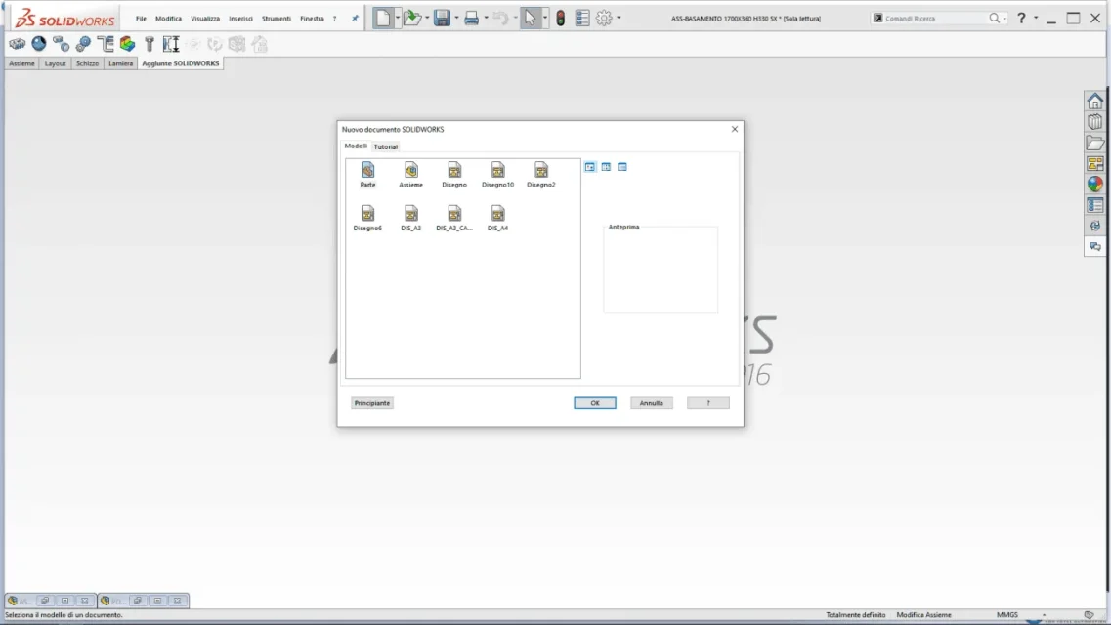Switch to large icons view in dialog
The width and height of the screenshot is (1111, 625).
[x=589, y=167]
